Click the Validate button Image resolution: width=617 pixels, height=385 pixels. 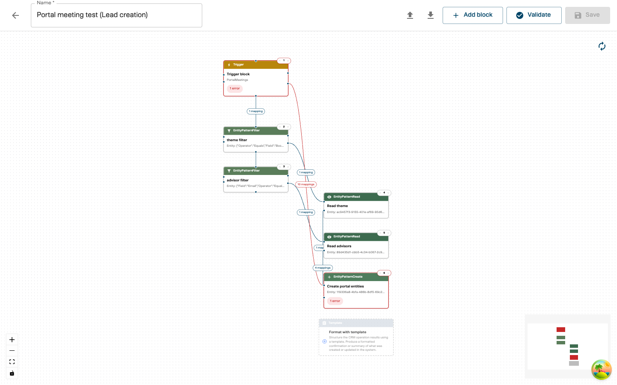pos(534,15)
